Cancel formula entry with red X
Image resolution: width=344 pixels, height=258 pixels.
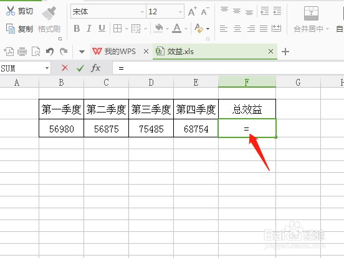pyautogui.click(x=65, y=68)
